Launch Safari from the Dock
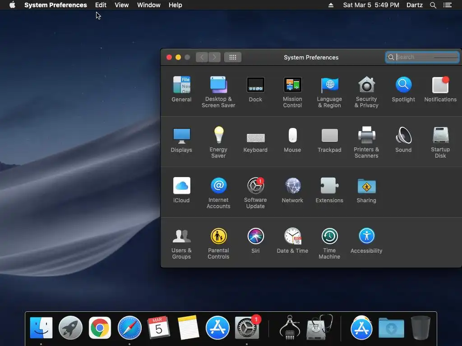 point(129,328)
